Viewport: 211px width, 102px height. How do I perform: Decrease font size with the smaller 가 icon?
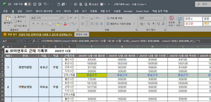click(76, 18)
